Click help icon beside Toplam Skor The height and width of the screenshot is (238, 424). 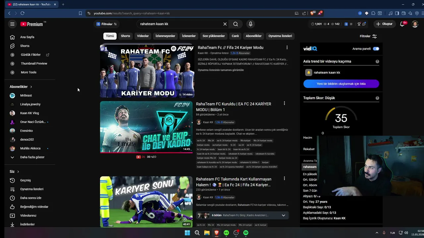(377, 98)
